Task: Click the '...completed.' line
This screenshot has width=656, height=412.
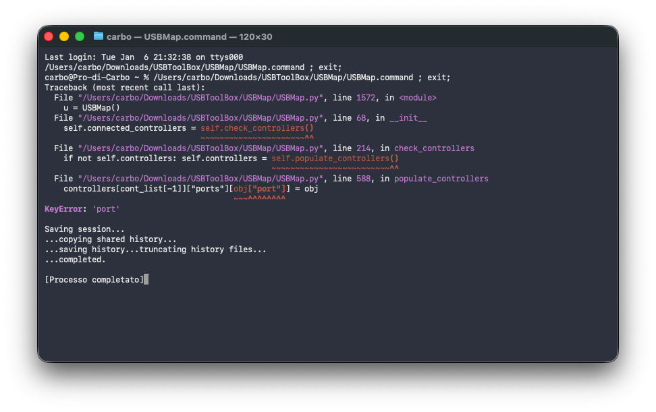Action: point(75,260)
